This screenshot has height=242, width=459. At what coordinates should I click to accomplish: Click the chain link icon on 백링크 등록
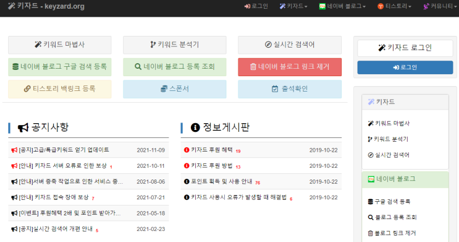(27, 89)
